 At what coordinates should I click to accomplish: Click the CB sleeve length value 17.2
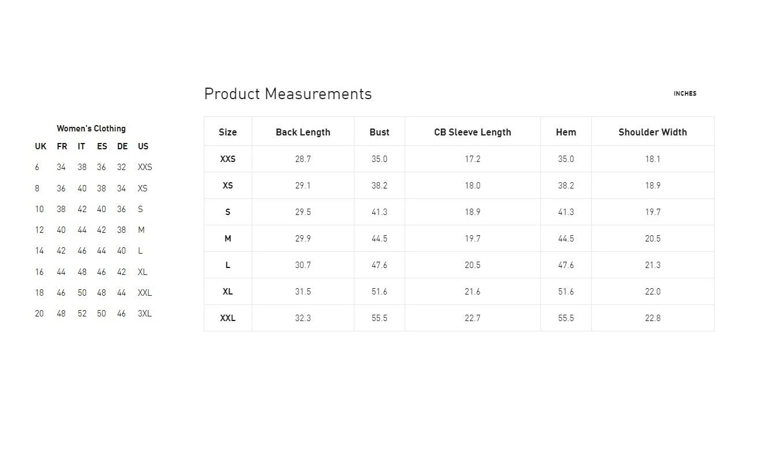pos(472,159)
